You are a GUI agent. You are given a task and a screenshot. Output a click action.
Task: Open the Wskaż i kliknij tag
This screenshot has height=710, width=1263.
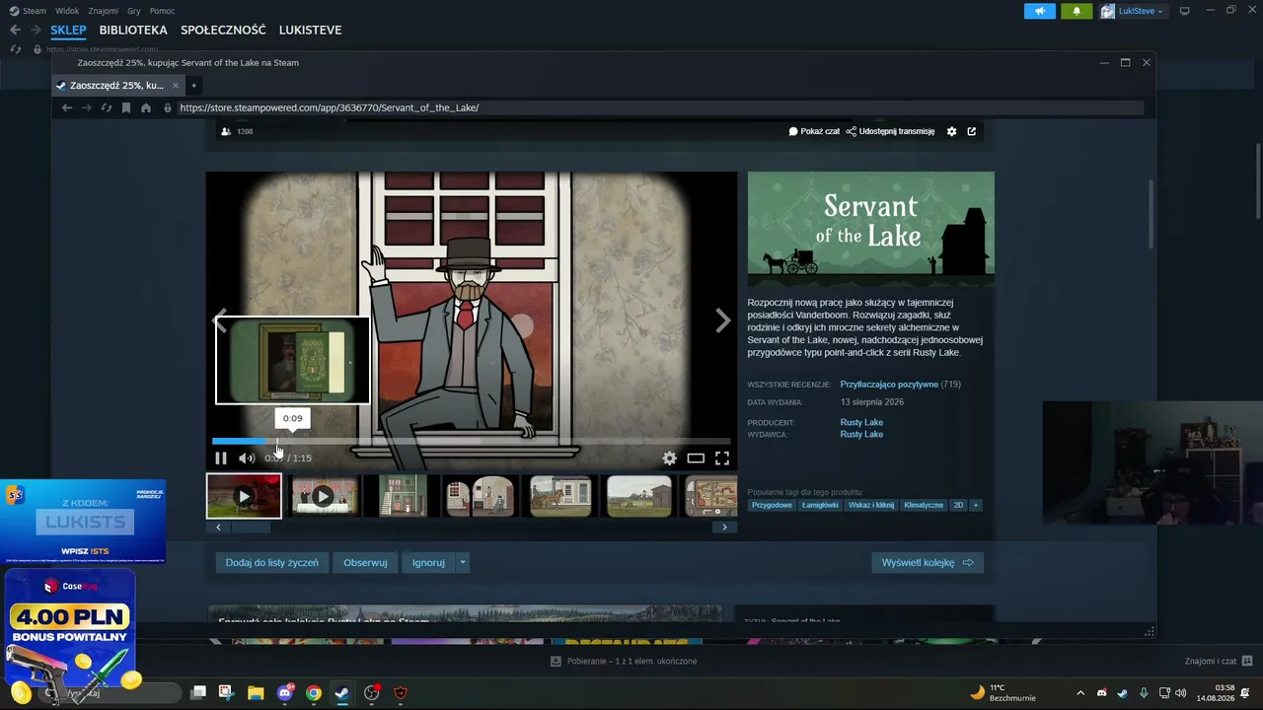(871, 505)
